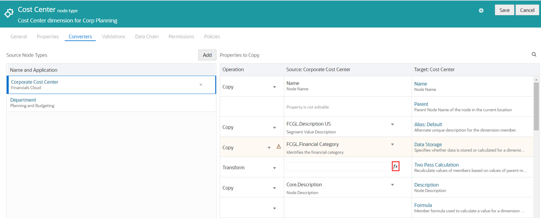Click the Source Node Types heading
The width and height of the screenshot is (541, 218).
27,55
